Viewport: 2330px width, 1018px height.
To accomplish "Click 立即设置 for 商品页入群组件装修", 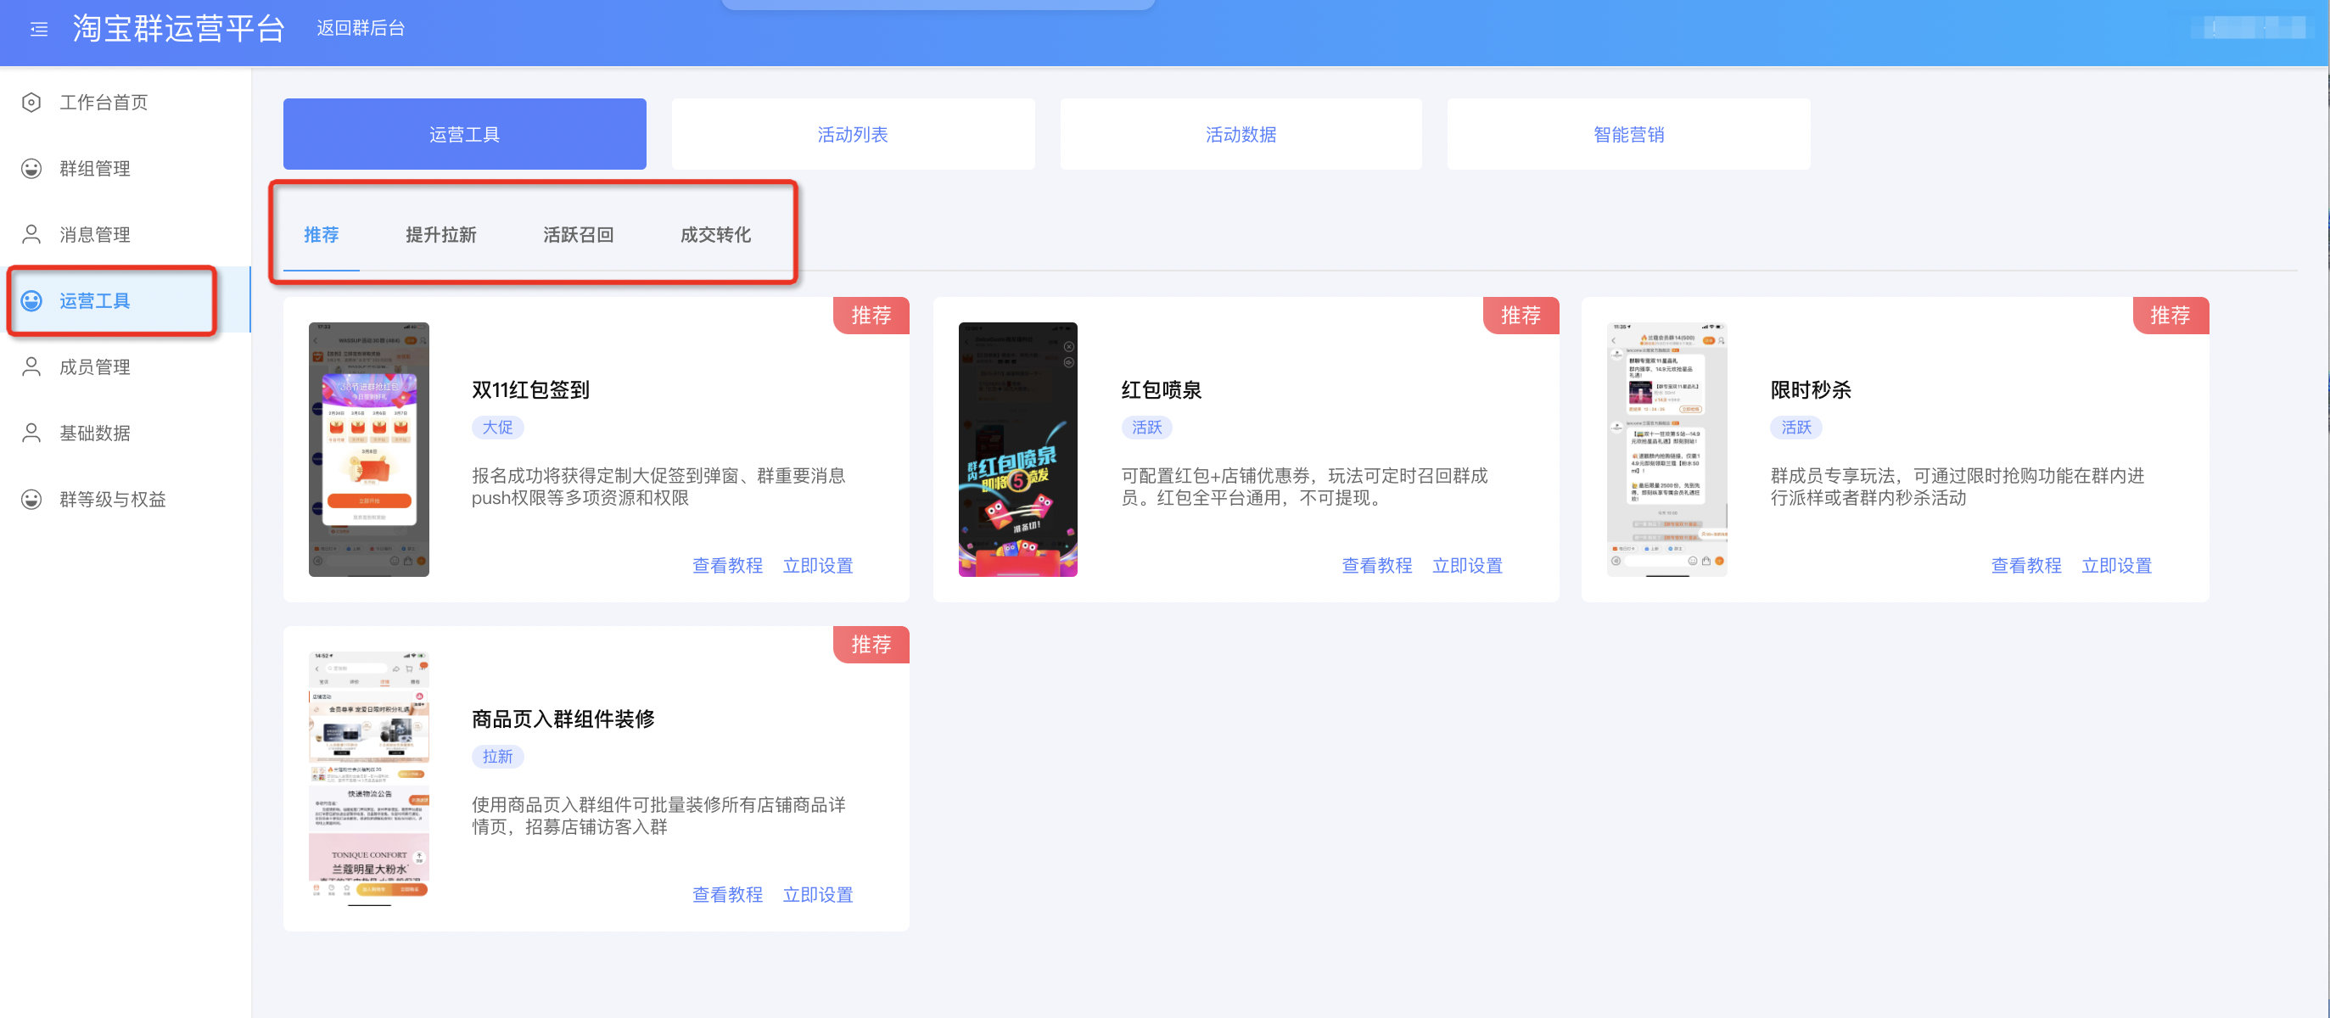I will point(818,894).
